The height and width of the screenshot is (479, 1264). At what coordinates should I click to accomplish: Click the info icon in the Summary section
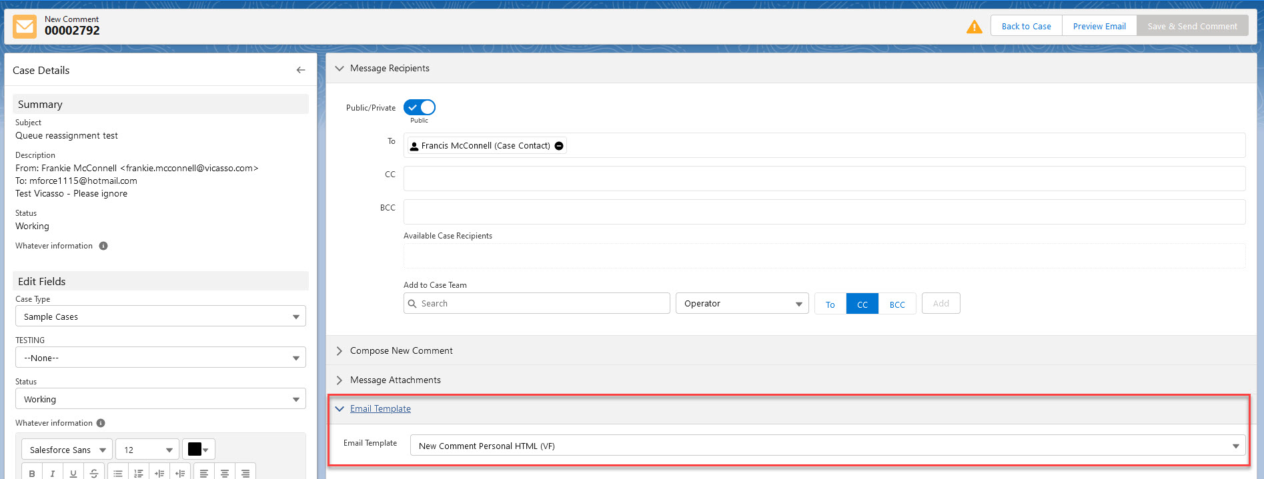click(103, 246)
